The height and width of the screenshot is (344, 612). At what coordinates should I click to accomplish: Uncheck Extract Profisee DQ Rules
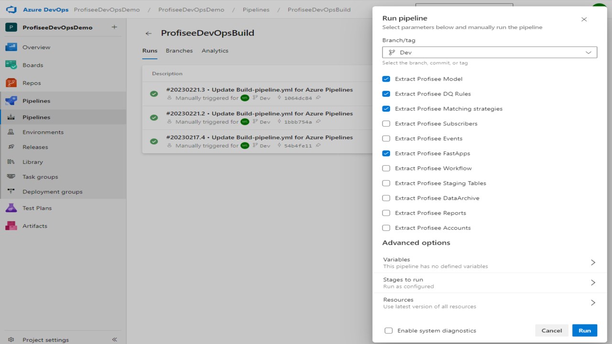point(386,94)
